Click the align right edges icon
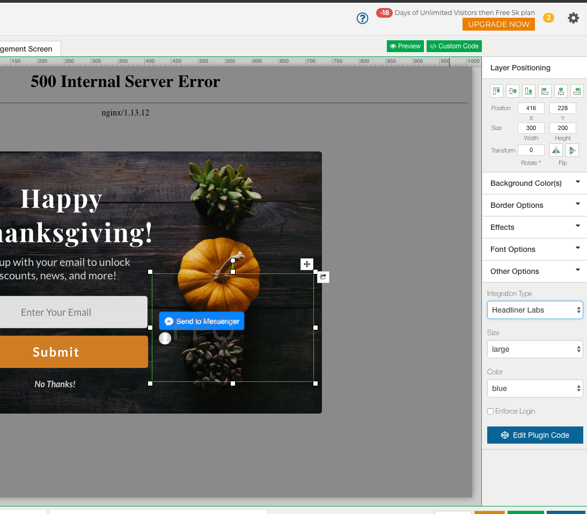Viewport: 587px width, 514px height. pos(577,91)
